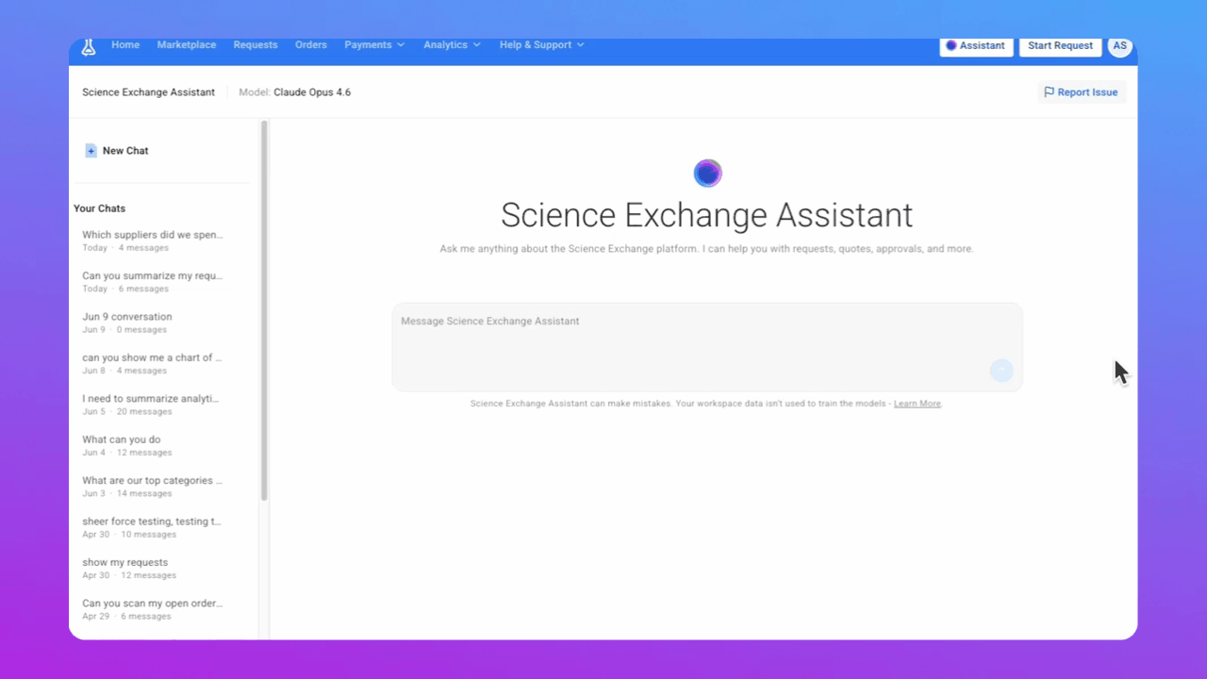
Task: Expand the Help & Support dropdown
Action: (x=542, y=44)
